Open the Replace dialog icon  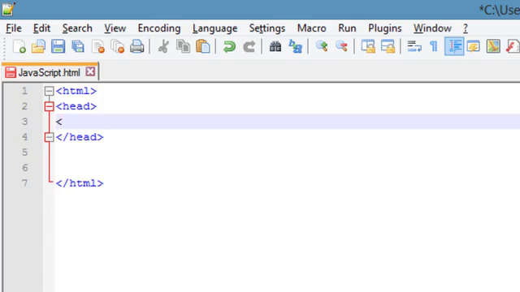point(295,46)
